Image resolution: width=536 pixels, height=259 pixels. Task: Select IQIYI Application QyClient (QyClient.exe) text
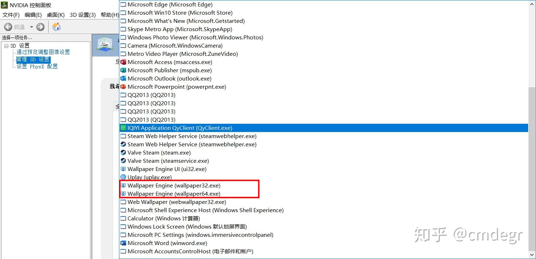click(x=180, y=128)
